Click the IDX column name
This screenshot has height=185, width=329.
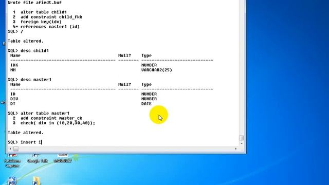[14, 65]
